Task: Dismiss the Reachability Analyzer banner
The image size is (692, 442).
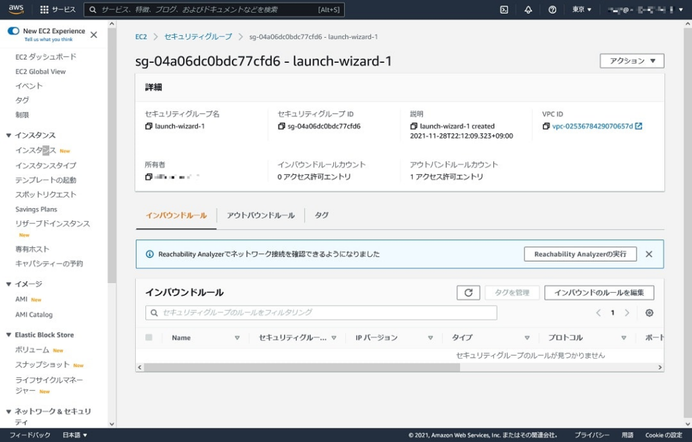Action: pos(649,254)
